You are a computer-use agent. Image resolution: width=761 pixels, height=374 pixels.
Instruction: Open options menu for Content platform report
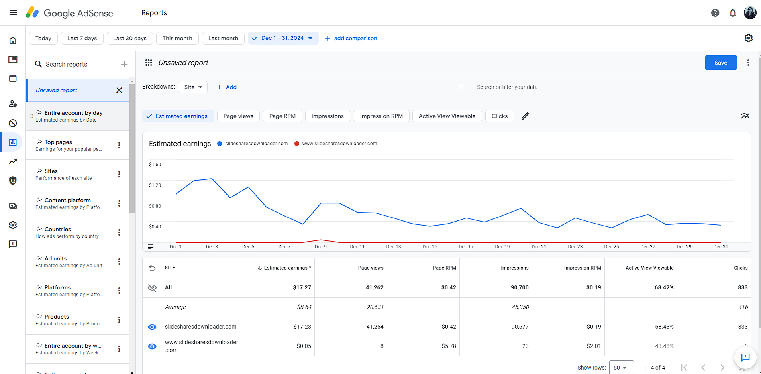(119, 203)
